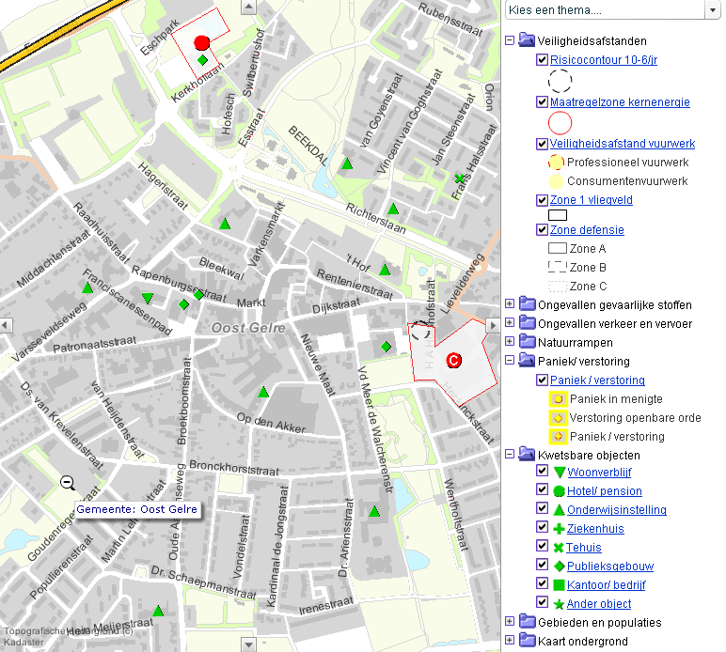The width and height of the screenshot is (726, 652).
Task: Click the green triangle by Varsseveldseweg
Action: [x=87, y=287]
